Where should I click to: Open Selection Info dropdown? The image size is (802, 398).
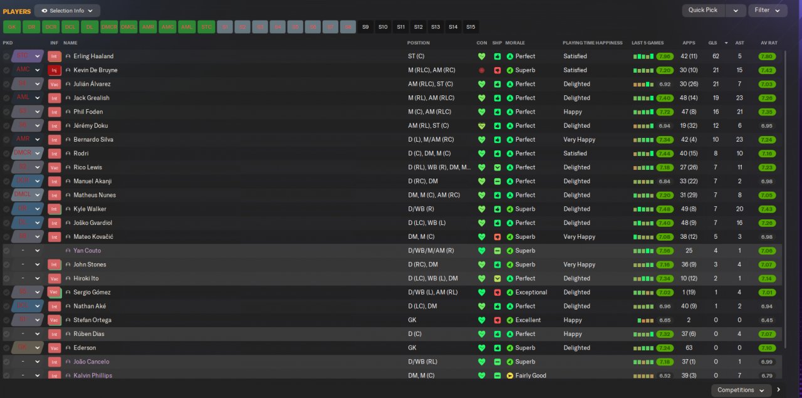pos(67,11)
